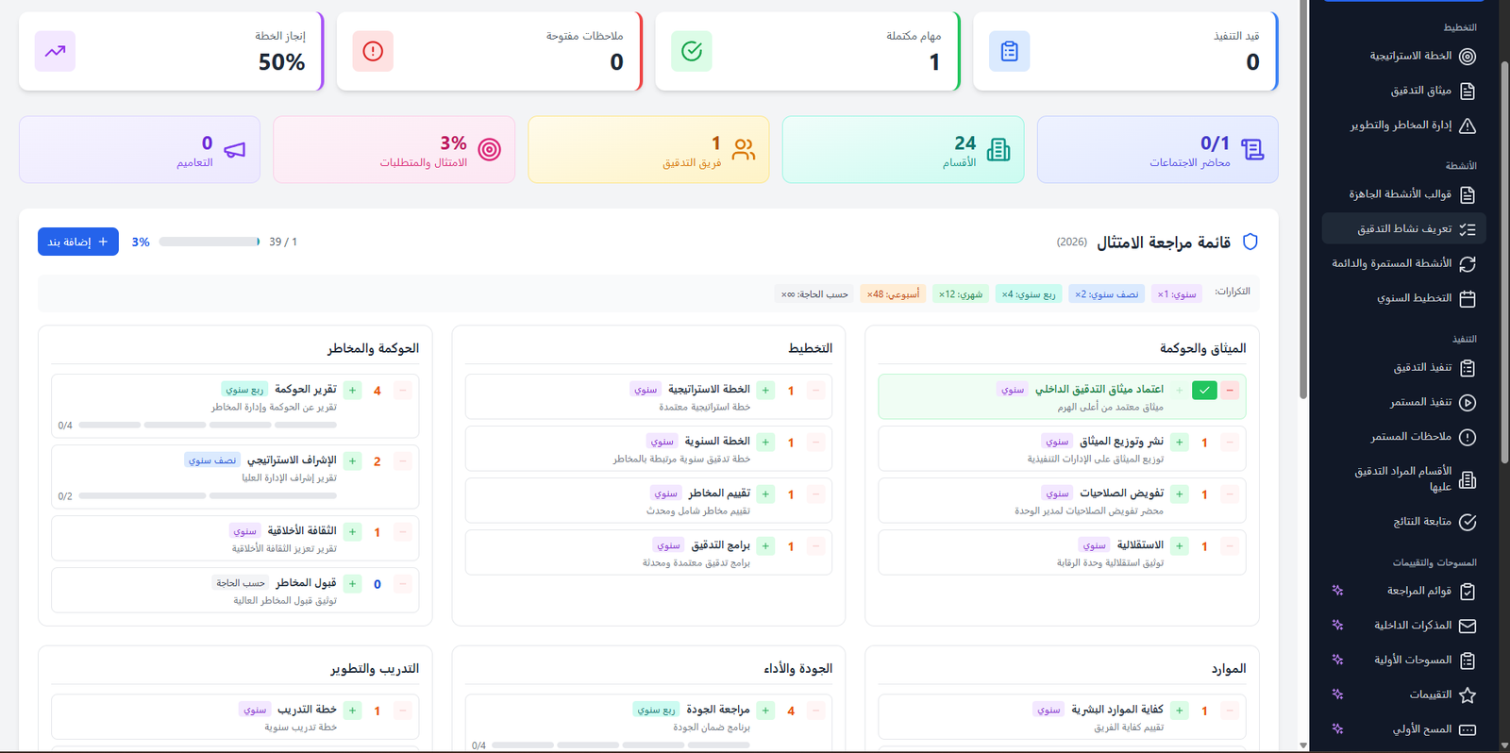This screenshot has width=1510, height=753.
Task: Click the 0/4 progress bar under تقرير الحوكمة
Action: click(x=208, y=426)
